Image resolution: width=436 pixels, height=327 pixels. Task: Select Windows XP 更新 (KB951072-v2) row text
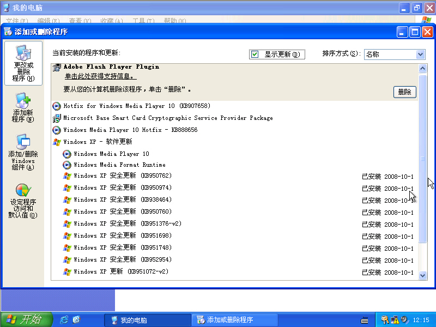point(121,271)
